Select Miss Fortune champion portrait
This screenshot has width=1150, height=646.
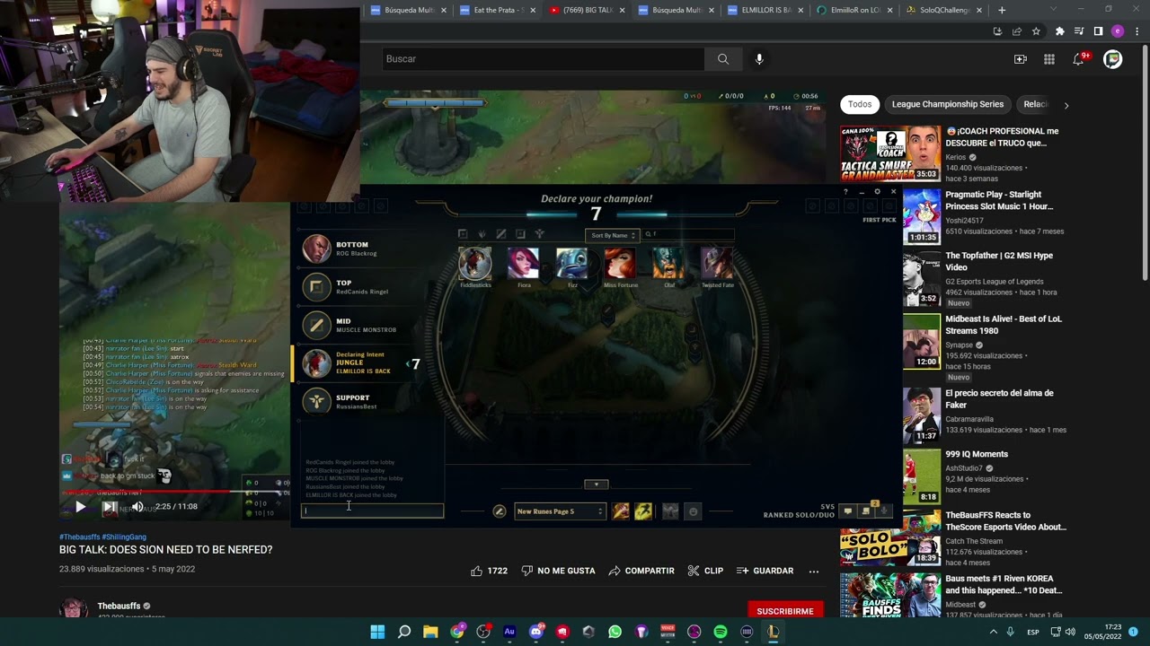pos(621,264)
